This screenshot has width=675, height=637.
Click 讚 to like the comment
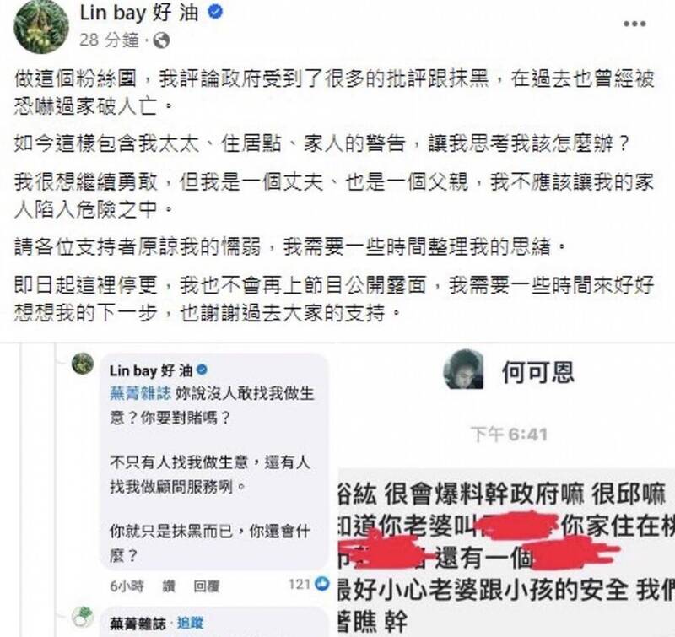pyautogui.click(x=169, y=586)
